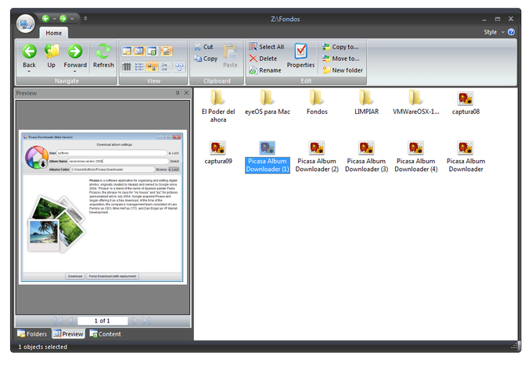Open Properties for the selected file

click(300, 56)
